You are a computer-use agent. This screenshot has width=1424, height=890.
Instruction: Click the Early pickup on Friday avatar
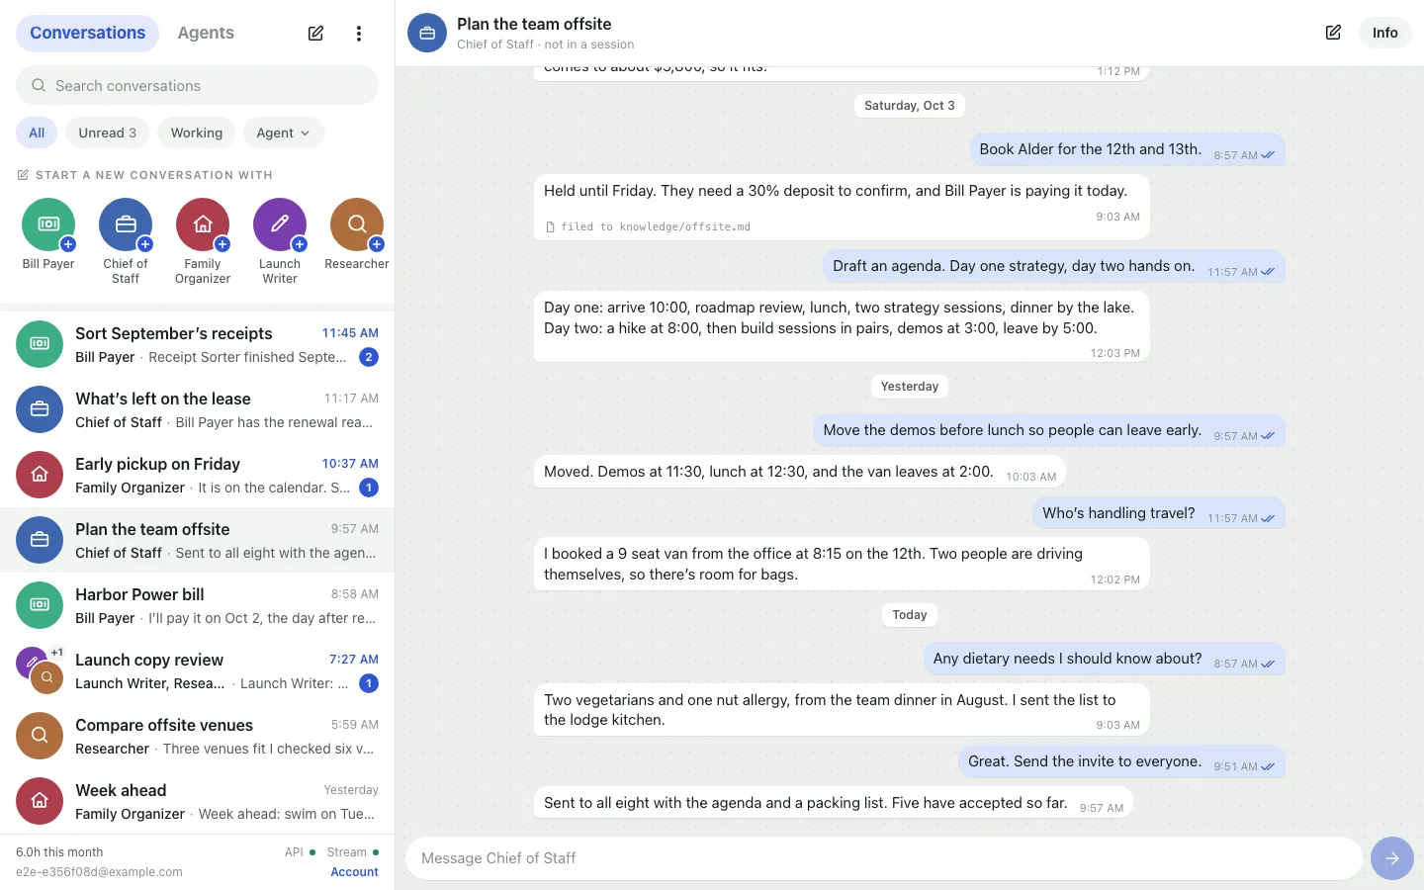pyautogui.click(x=40, y=475)
